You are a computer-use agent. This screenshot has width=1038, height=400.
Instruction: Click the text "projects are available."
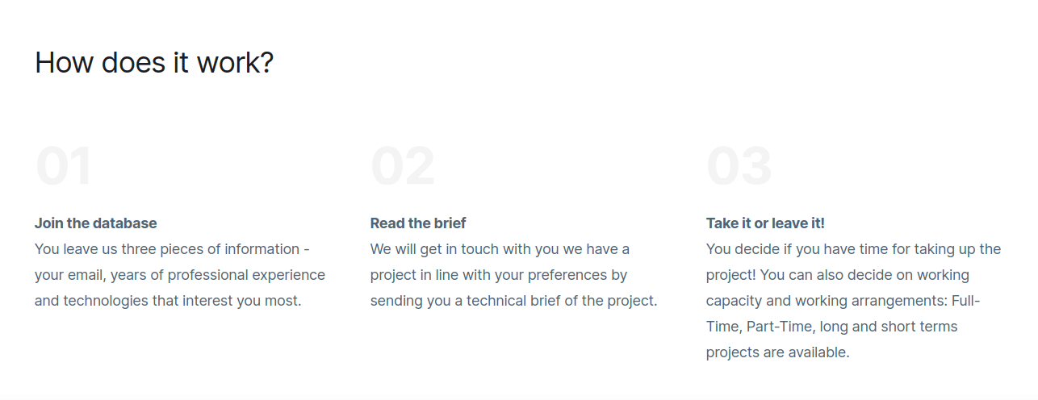pos(777,352)
